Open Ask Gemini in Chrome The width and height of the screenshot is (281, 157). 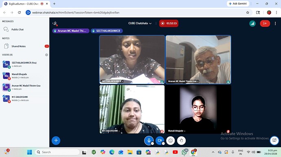pyautogui.click(x=238, y=4)
